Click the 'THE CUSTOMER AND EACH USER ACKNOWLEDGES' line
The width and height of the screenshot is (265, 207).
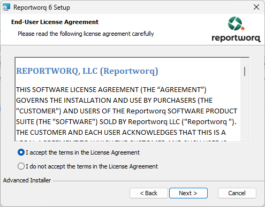(x=121, y=133)
